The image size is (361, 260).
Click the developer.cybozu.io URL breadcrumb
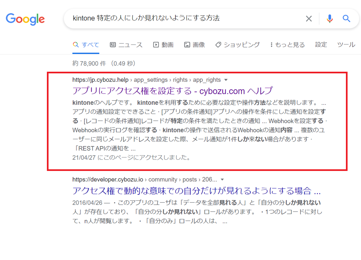pos(144,179)
